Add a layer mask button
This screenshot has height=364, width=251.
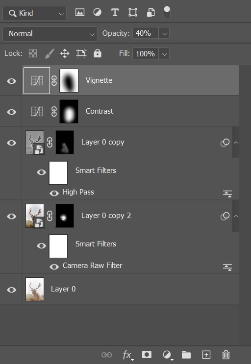(147, 355)
